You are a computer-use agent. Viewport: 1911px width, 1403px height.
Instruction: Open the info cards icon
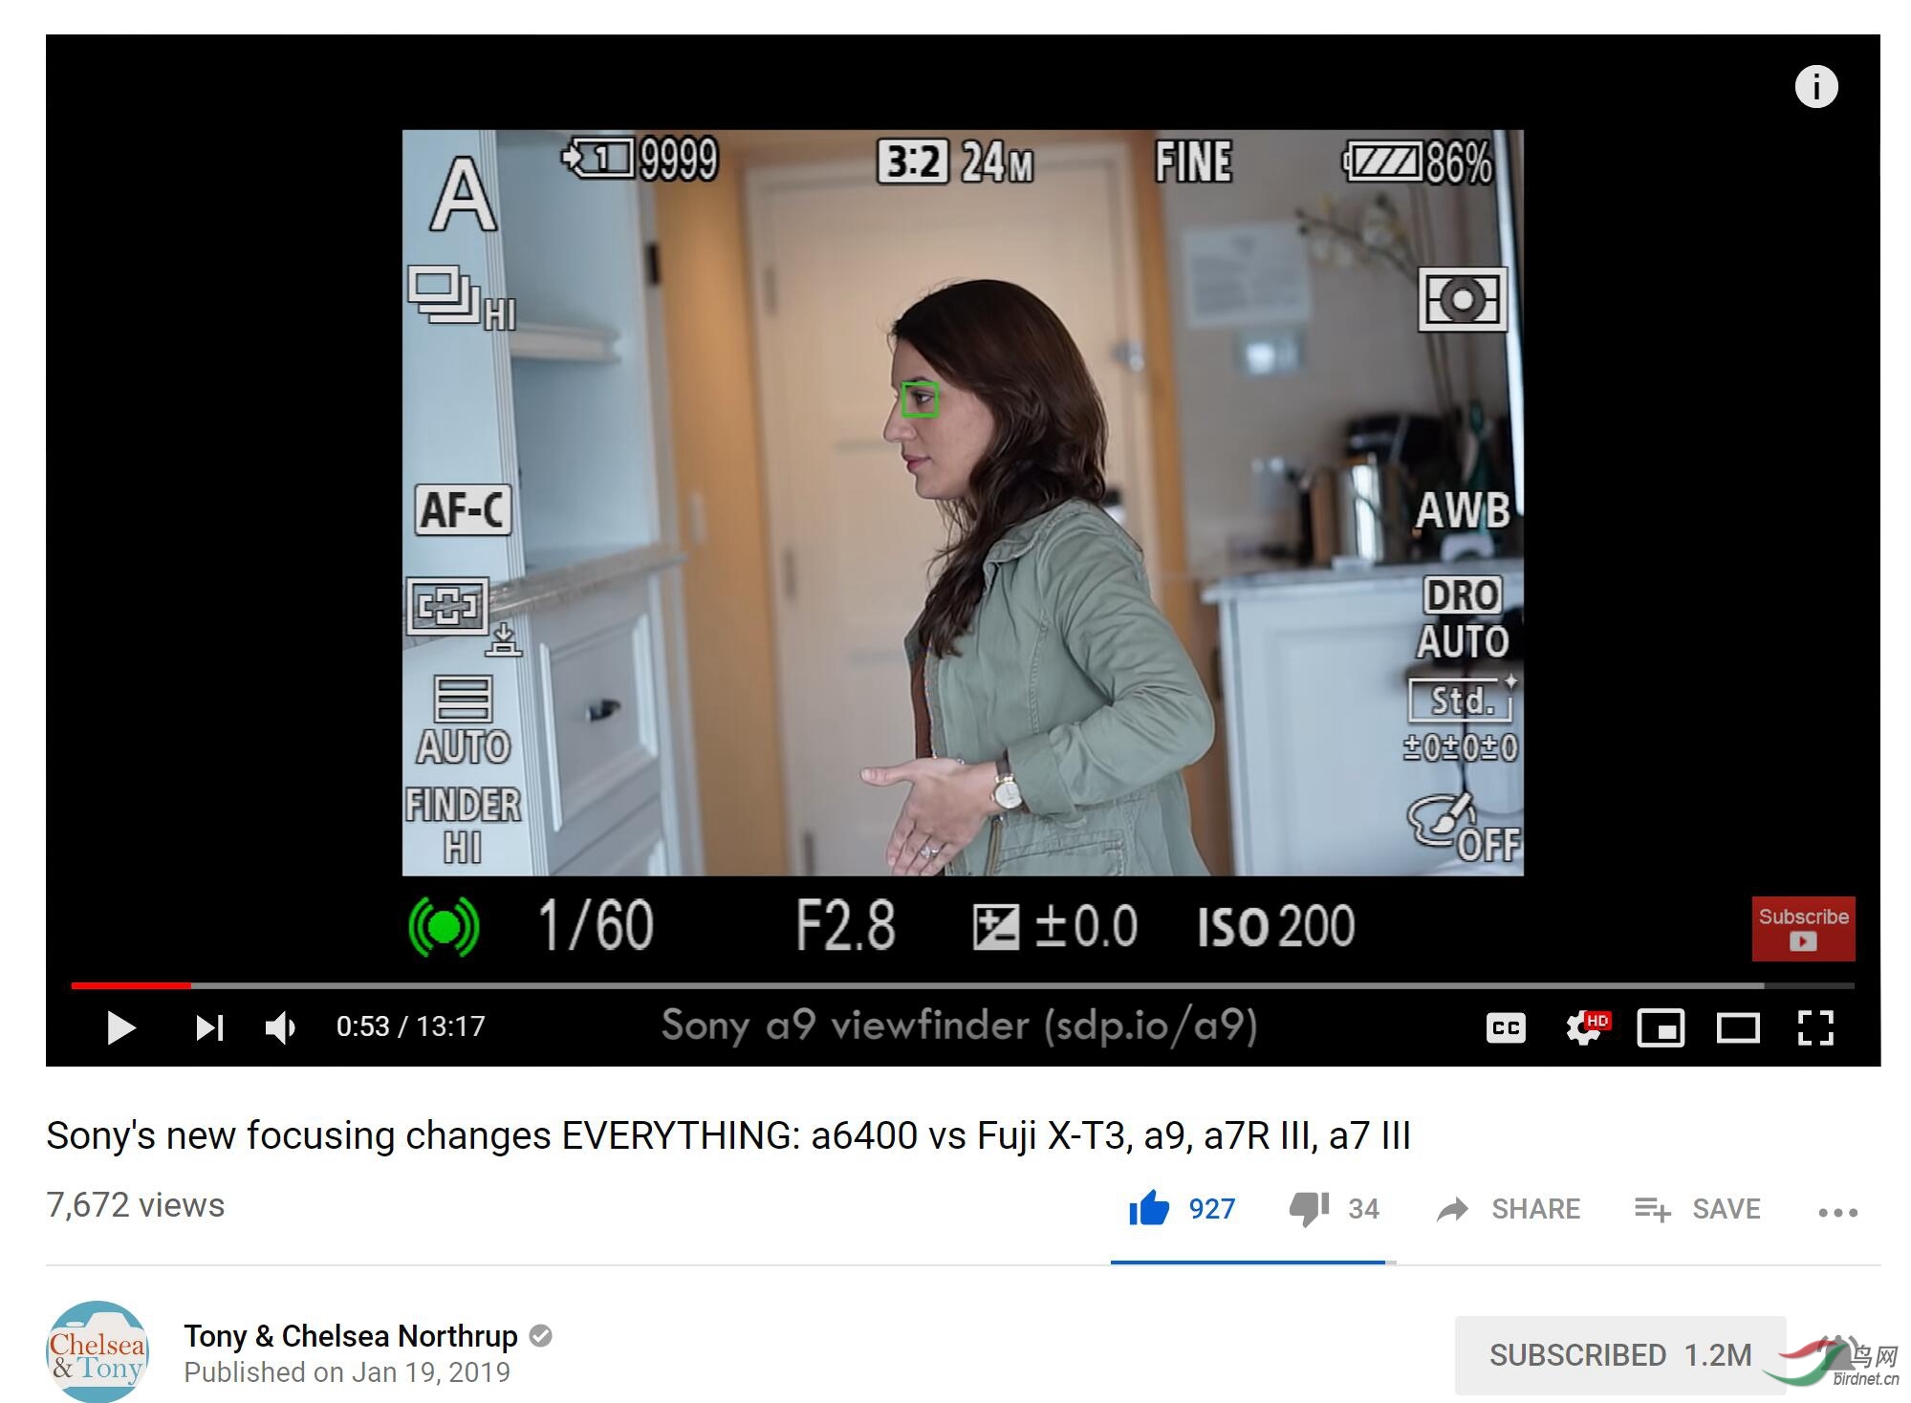click(x=1815, y=87)
